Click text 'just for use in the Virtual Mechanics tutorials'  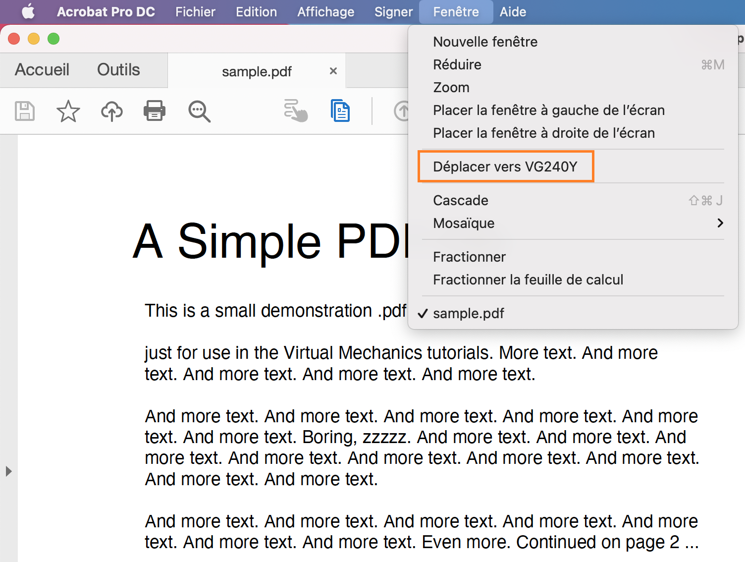318,353
